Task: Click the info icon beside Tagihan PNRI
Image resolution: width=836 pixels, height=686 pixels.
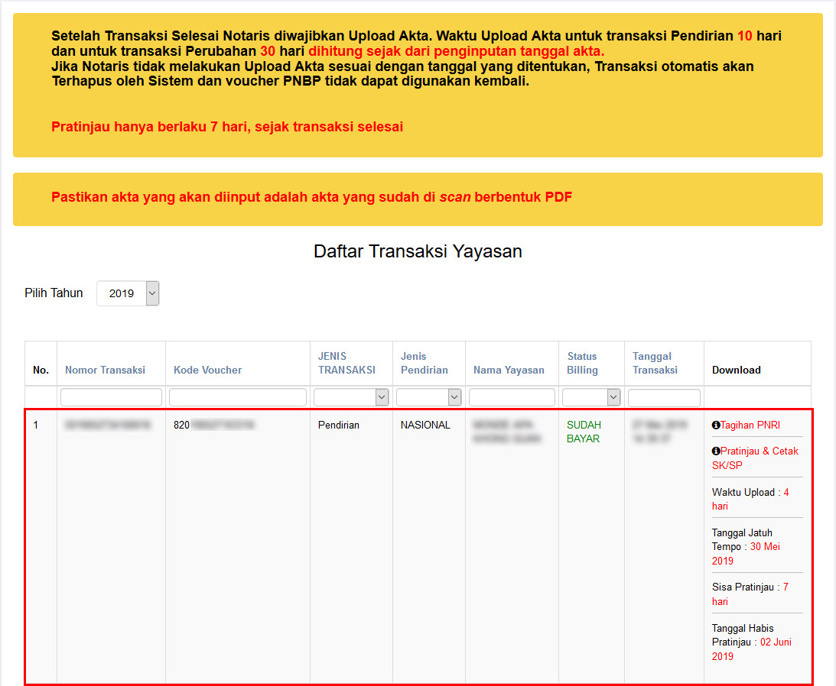Action: [716, 425]
